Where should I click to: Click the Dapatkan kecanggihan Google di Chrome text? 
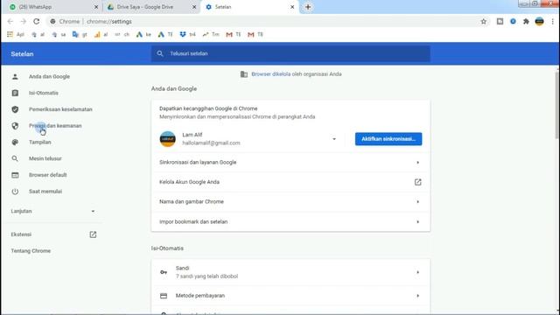208,108
